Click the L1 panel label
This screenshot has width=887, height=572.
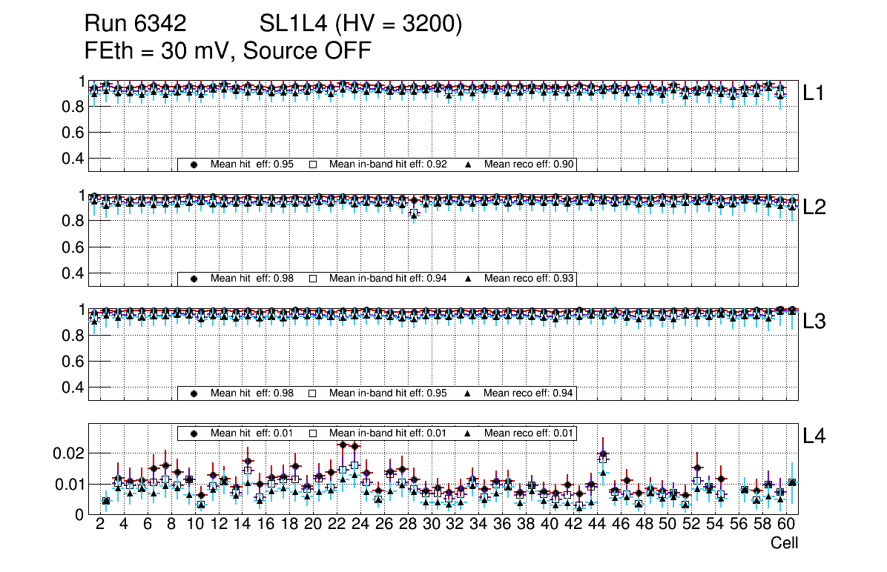click(x=814, y=93)
